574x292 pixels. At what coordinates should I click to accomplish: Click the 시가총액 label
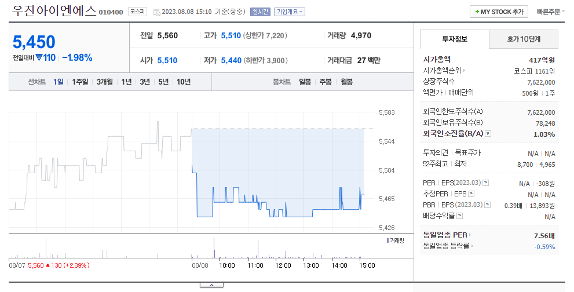[437, 59]
